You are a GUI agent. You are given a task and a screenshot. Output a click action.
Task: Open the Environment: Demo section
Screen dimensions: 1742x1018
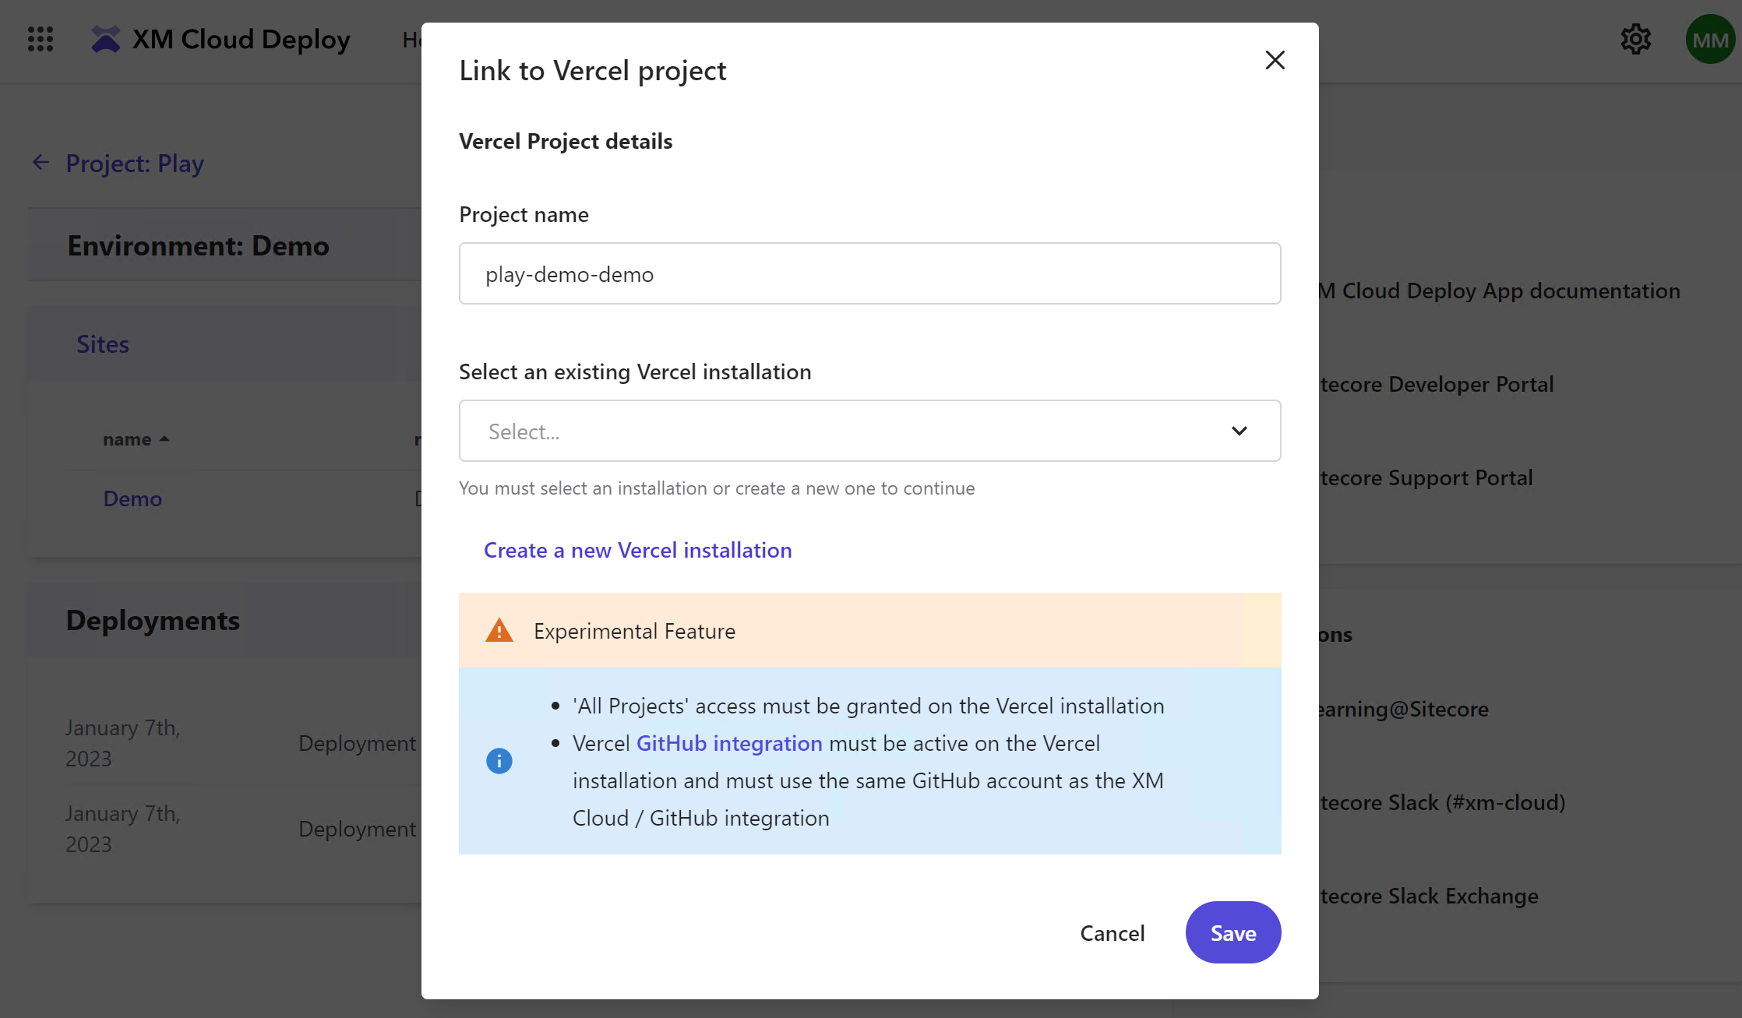coord(198,245)
